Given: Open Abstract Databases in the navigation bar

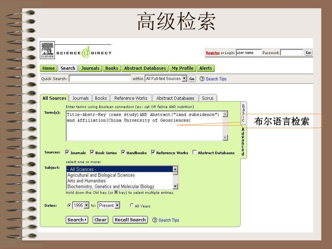Looking at the screenshot, I should 145,68.
